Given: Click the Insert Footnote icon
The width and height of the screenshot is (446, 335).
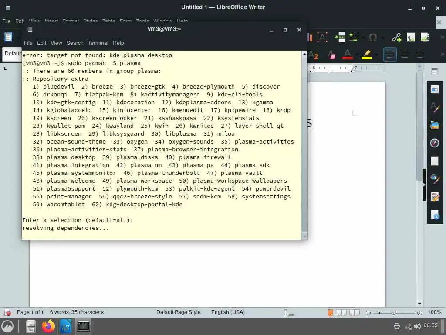Looking at the screenshot, I should coord(411,38).
